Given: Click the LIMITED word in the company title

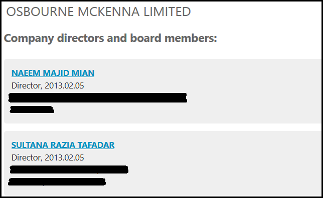Looking at the screenshot, I should click(x=167, y=11).
